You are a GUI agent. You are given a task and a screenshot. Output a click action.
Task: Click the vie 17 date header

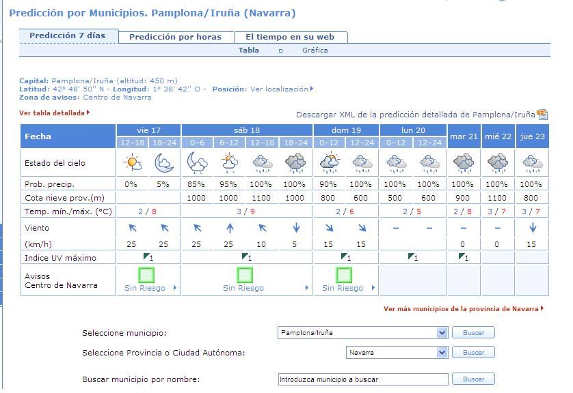(148, 130)
